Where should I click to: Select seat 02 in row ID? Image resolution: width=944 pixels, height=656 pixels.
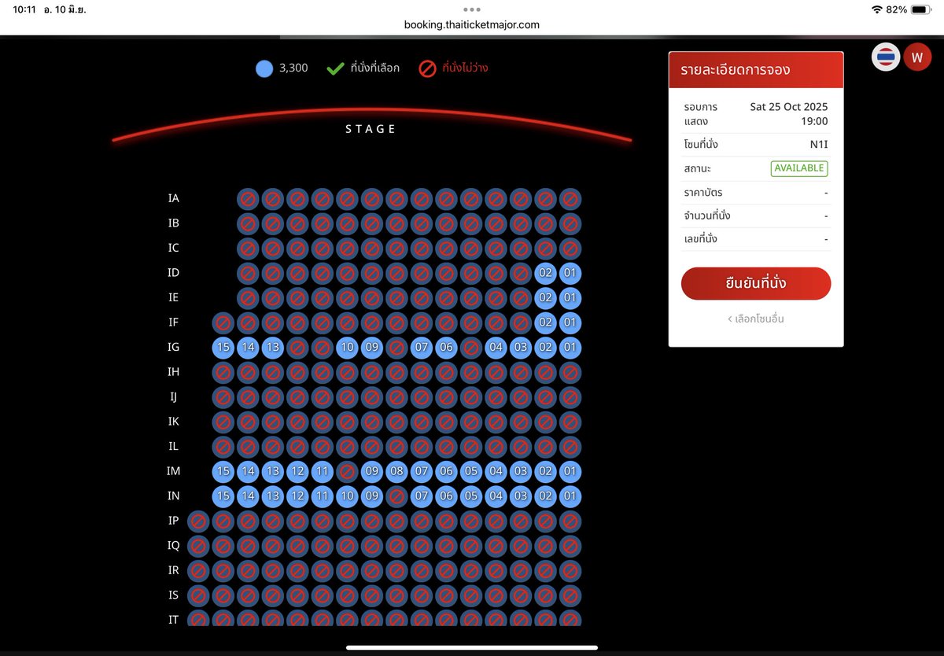coord(544,273)
